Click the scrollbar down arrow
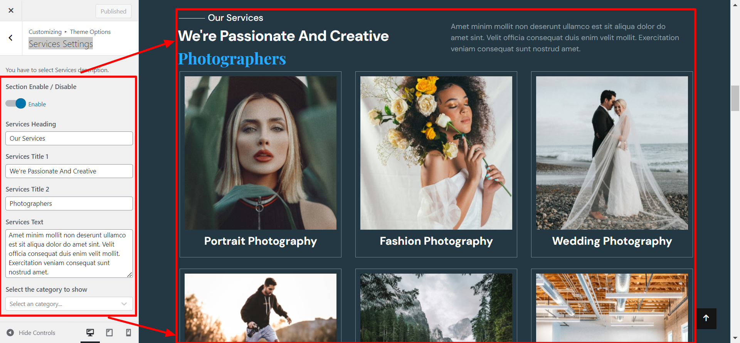This screenshot has width=740, height=343. 735,338
